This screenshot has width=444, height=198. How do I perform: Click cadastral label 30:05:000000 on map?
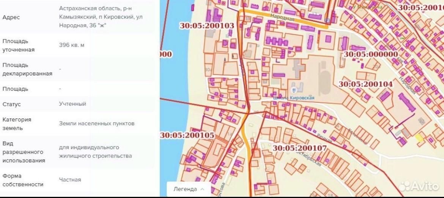coord(371,54)
